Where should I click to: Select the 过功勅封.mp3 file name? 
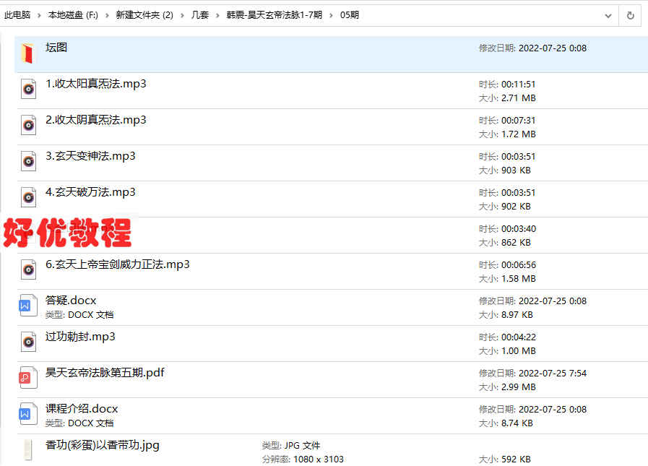click(x=80, y=337)
